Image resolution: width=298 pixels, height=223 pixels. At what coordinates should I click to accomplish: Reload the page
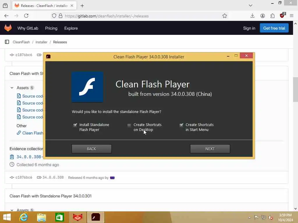pos(26,16)
